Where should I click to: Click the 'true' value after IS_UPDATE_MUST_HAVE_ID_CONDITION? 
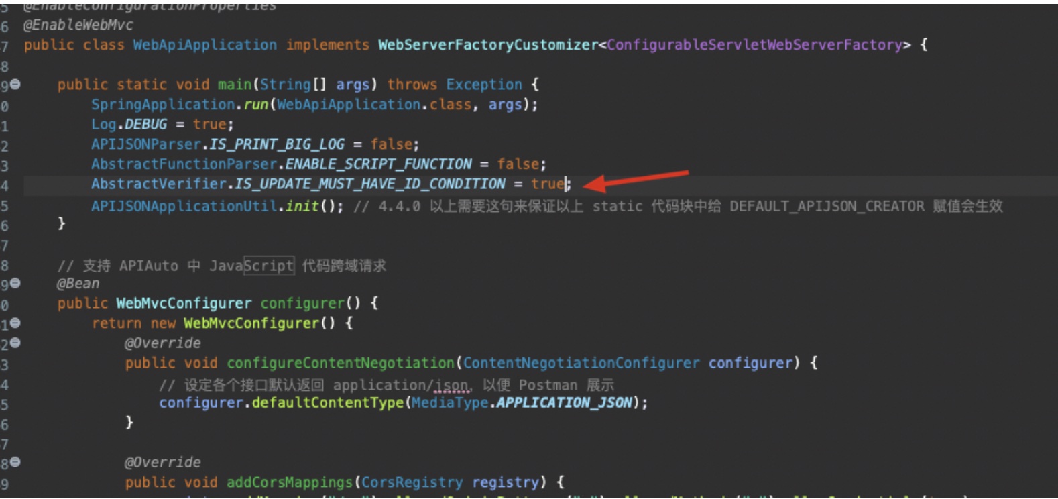pos(548,184)
